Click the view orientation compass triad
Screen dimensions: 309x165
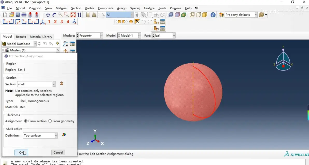[x=283, y=59]
